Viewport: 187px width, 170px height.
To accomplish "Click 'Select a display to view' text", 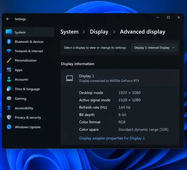I will pyautogui.click(x=95, y=48).
